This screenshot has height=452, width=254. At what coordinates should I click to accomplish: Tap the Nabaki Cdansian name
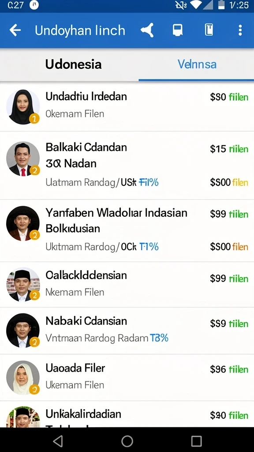(x=86, y=321)
